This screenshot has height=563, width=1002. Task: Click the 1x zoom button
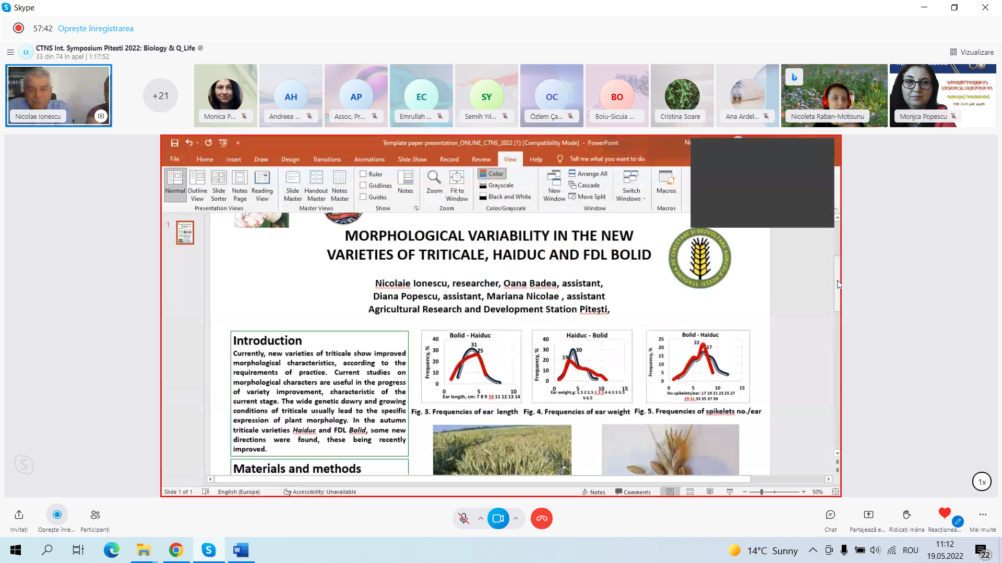click(x=982, y=482)
